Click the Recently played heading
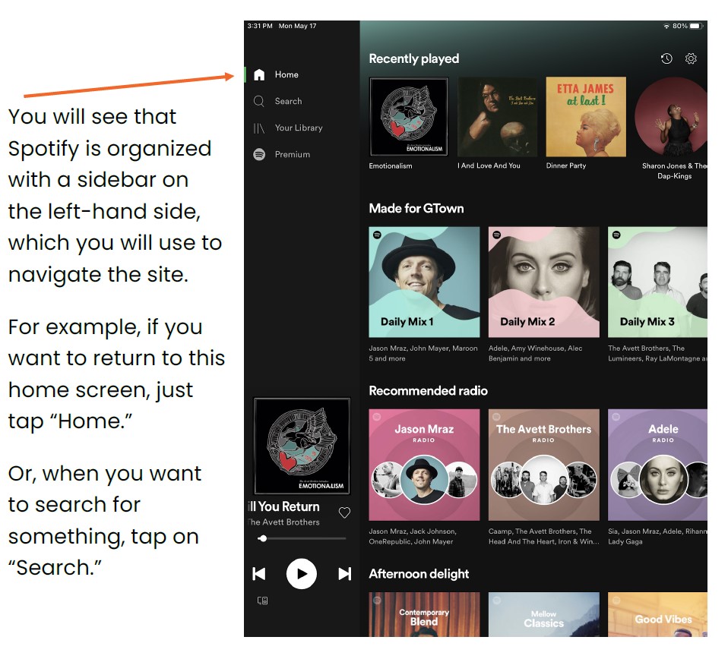The width and height of the screenshot is (728, 659). coord(414,59)
